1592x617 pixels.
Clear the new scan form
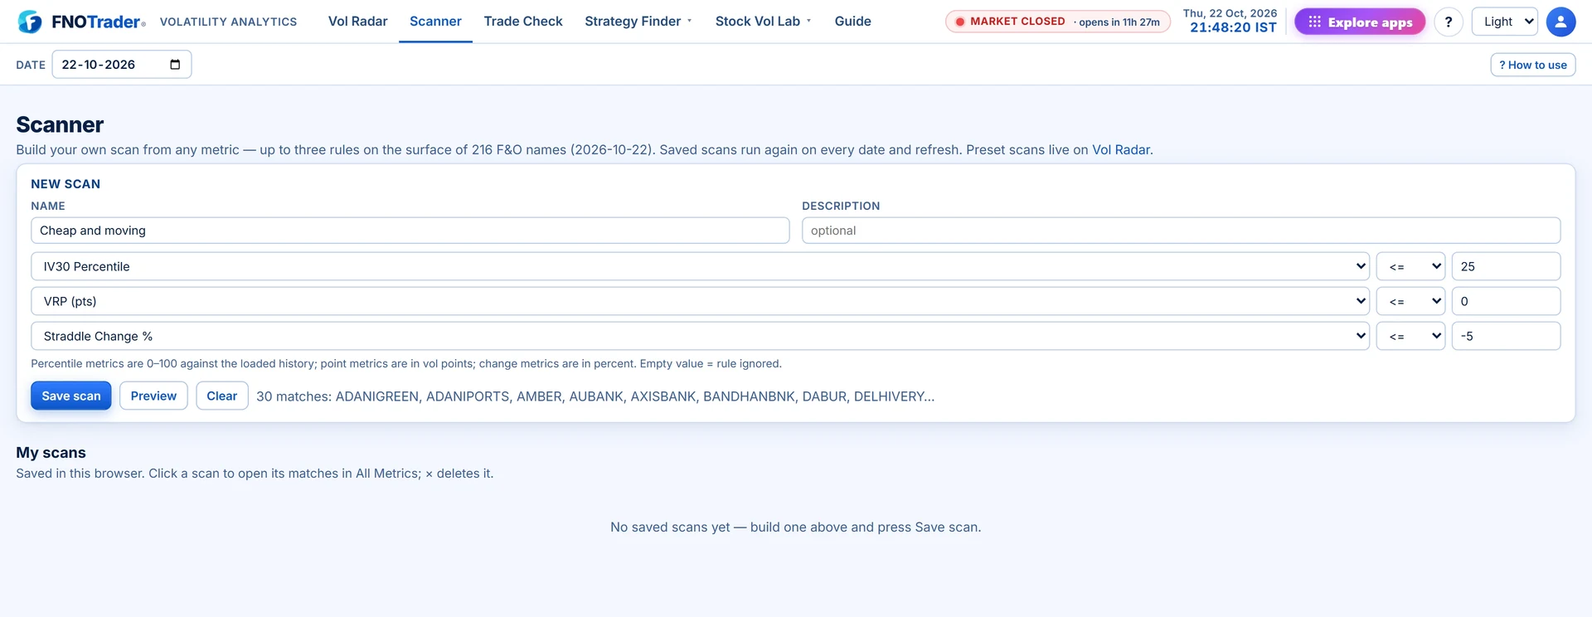tap(221, 396)
